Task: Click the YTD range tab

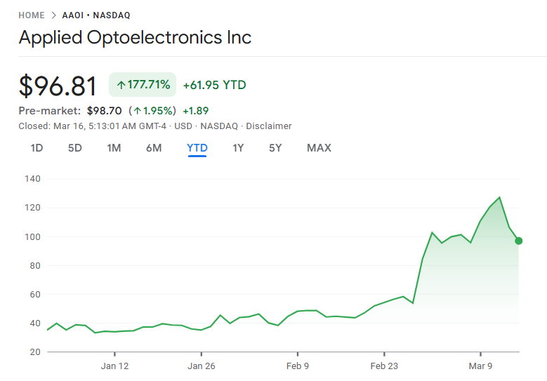Action: (197, 148)
